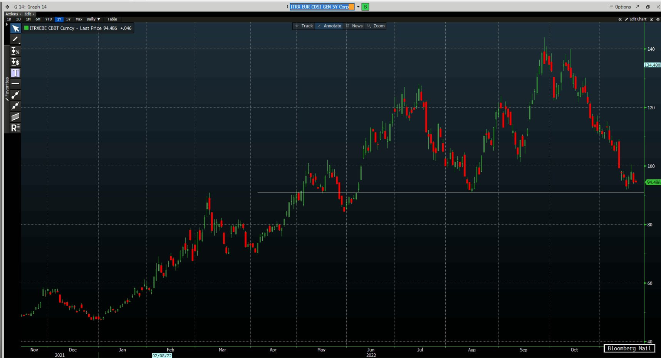Select the percent change measure tool
The image size is (661, 358).
click(x=15, y=51)
